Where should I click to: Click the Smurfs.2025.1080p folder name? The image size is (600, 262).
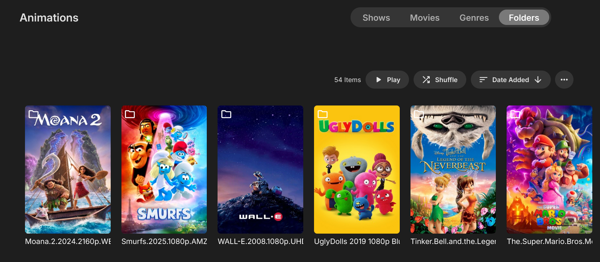[x=164, y=242]
